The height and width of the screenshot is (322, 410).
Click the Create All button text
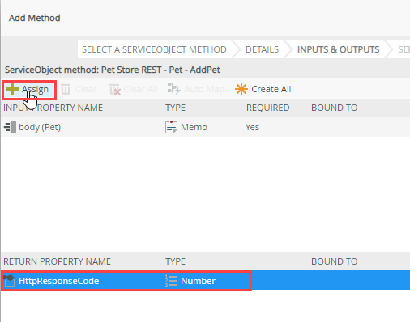pyautogui.click(x=271, y=89)
